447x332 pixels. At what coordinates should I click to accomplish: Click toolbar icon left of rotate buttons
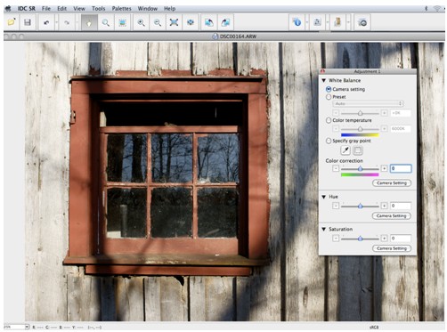[191, 22]
